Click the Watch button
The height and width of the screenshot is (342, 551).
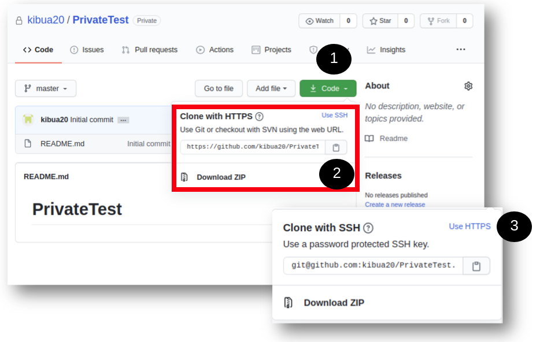[319, 21]
